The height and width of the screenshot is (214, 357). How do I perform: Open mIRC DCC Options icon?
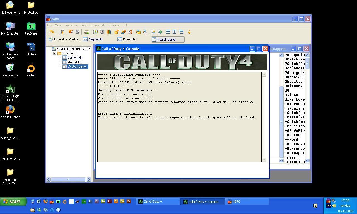130,32
